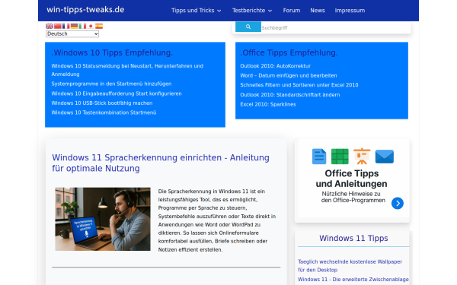
Task: Click the Office Tipps und Anleitungen banner heading
Action: (351, 179)
